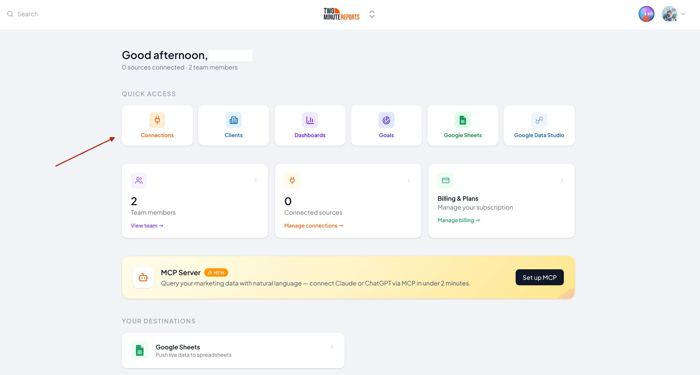Click the Google Sheets quick access label
Viewport: 700px width, 375px height.
tap(463, 135)
